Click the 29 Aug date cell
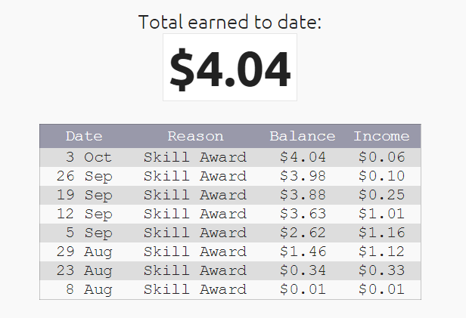This screenshot has height=318, width=466. pos(84,252)
